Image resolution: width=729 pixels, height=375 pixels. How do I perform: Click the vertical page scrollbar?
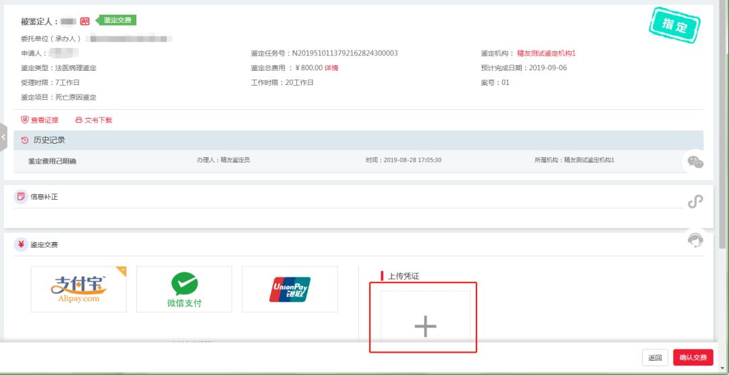pos(722,125)
